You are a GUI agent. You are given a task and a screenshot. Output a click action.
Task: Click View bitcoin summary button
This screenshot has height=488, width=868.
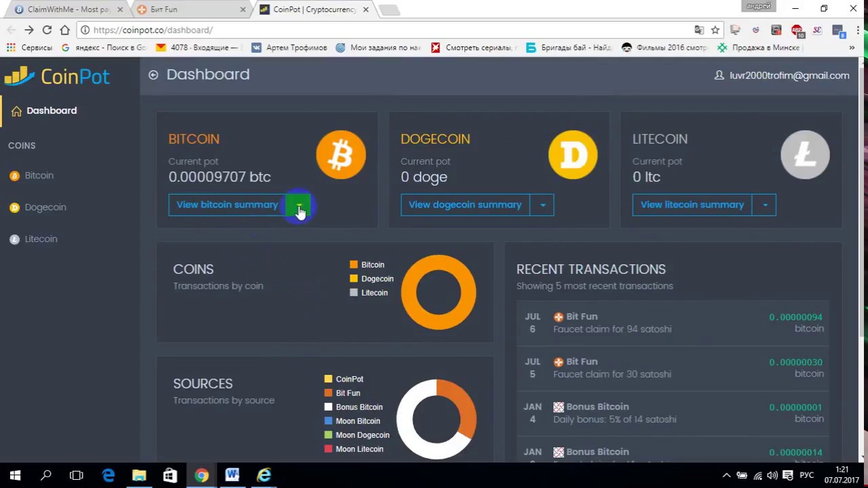(x=227, y=205)
